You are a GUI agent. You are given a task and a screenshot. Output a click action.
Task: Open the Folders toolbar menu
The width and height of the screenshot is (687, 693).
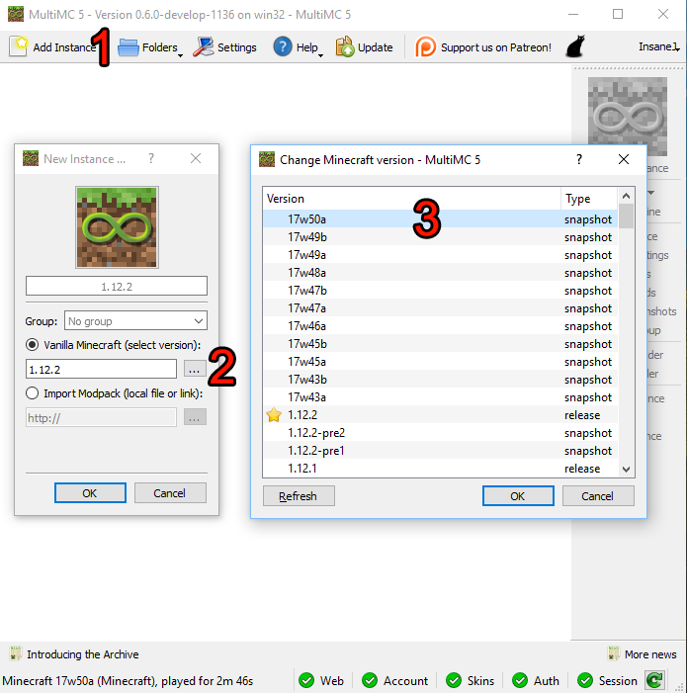tap(148, 47)
